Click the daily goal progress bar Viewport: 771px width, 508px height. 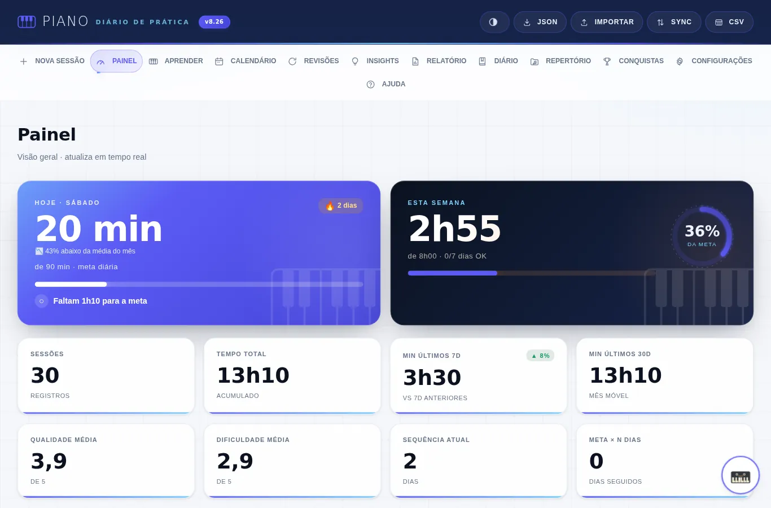click(x=199, y=284)
